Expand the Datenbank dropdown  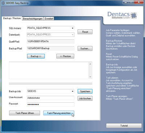tap(72, 35)
